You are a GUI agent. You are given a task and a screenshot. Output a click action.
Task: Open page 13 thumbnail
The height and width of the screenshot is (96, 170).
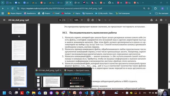pos(19,50)
